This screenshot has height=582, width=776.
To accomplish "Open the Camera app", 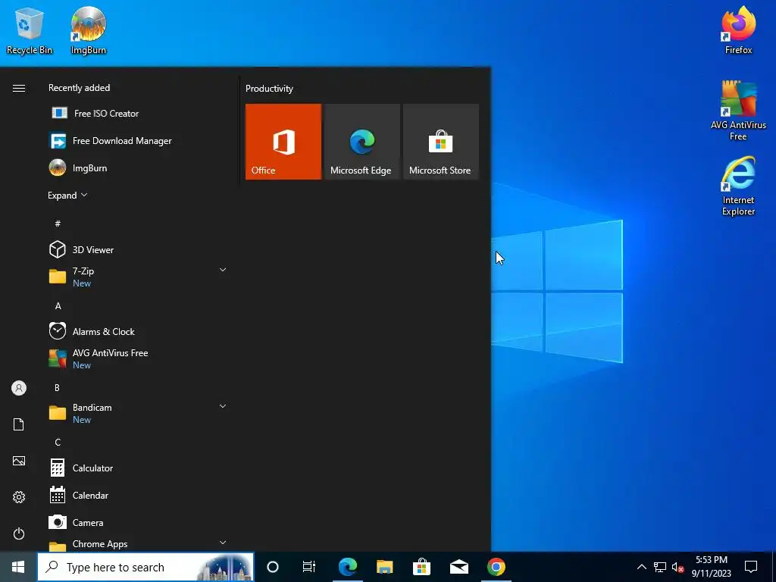I will pos(139,523).
